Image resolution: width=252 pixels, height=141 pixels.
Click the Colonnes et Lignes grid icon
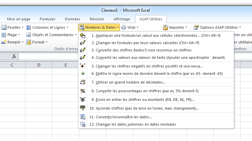(x=29, y=27)
